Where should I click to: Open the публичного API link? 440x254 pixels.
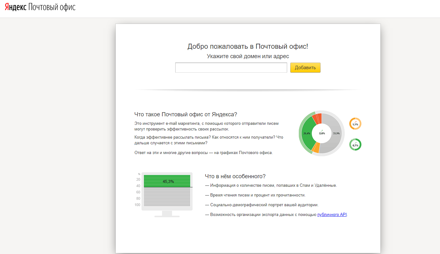[332, 215]
